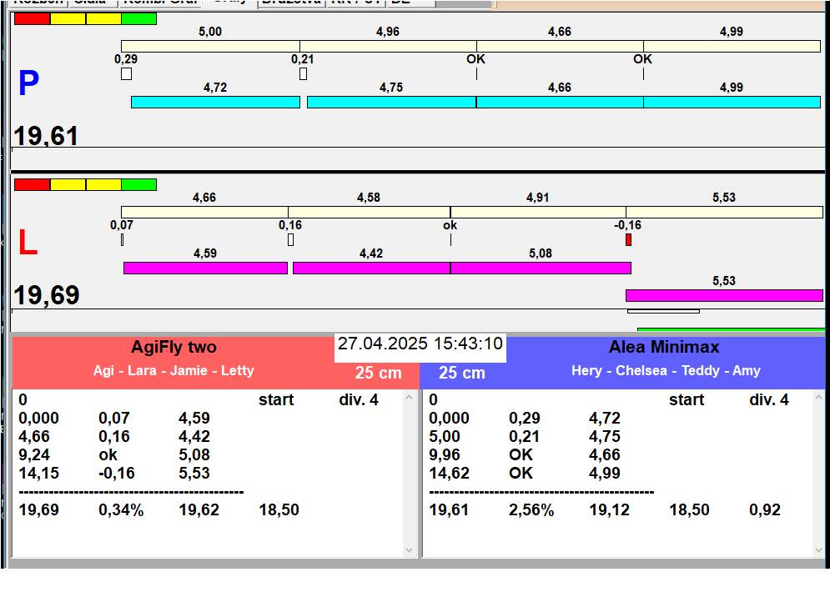
Task: Click the green start light in lane L
Action: pos(138,184)
